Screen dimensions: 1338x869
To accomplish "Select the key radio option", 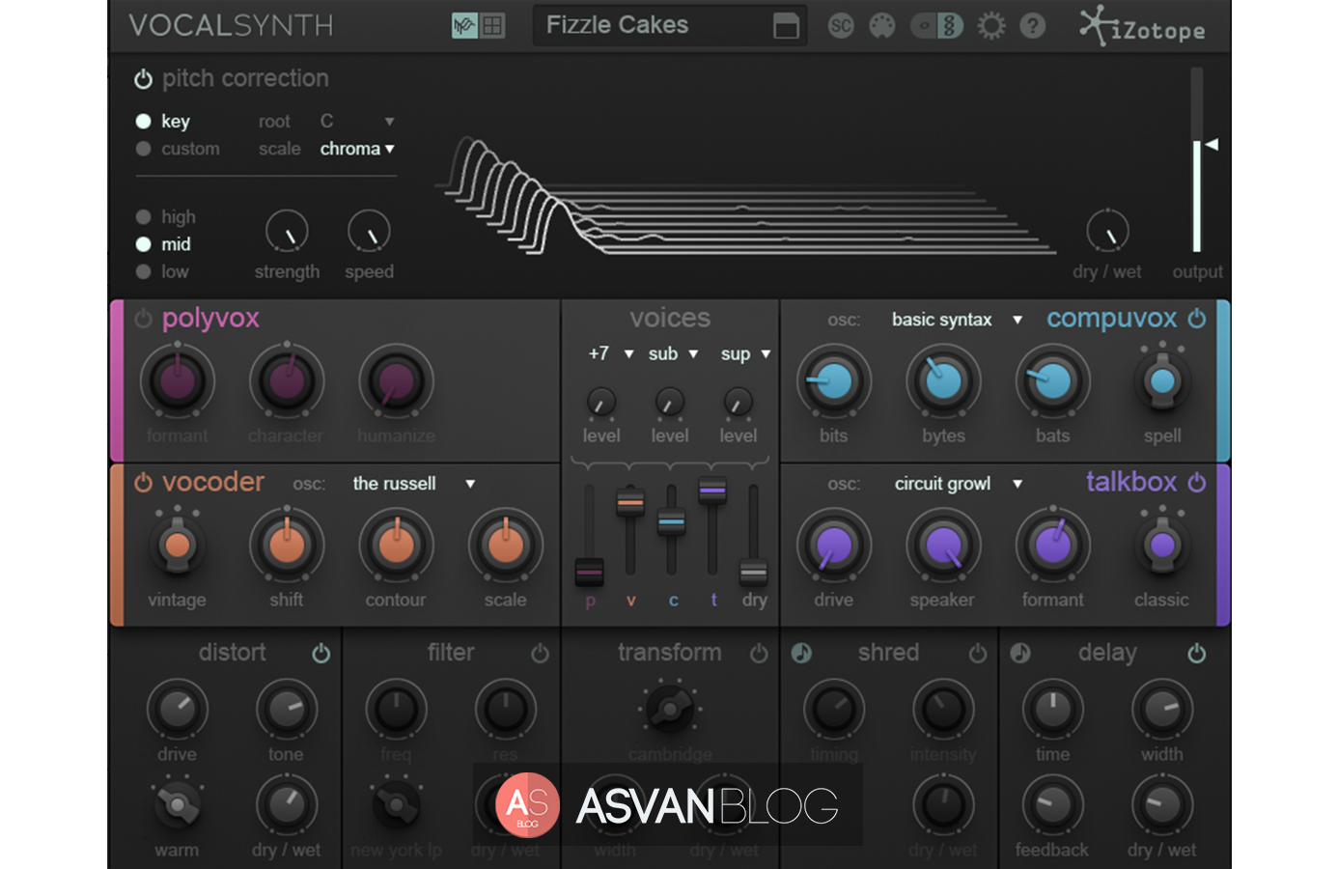I will [x=143, y=121].
